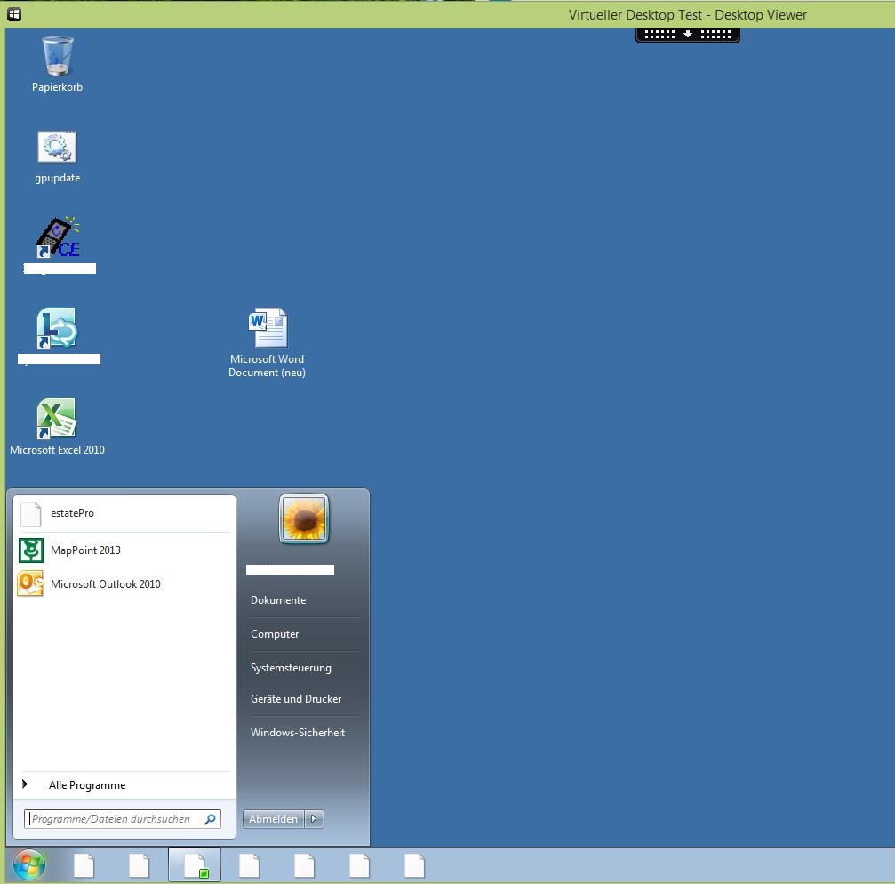Click the Abmelden button
Image resolution: width=895 pixels, height=884 pixels.
pos(274,819)
